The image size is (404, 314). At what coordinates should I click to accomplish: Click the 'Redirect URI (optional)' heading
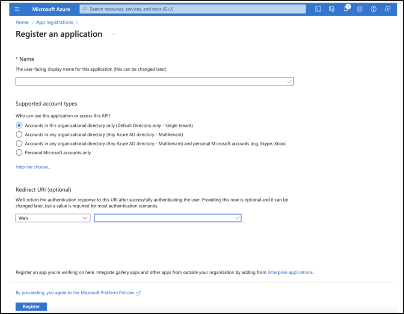(x=43, y=190)
